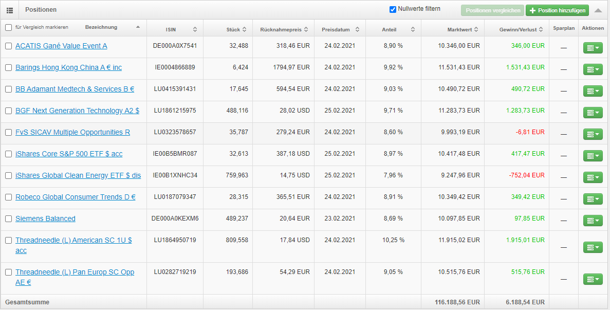The image size is (610, 310).
Task: Open BGF Next Generation Technology A2 $ link
Action: click(x=78, y=111)
